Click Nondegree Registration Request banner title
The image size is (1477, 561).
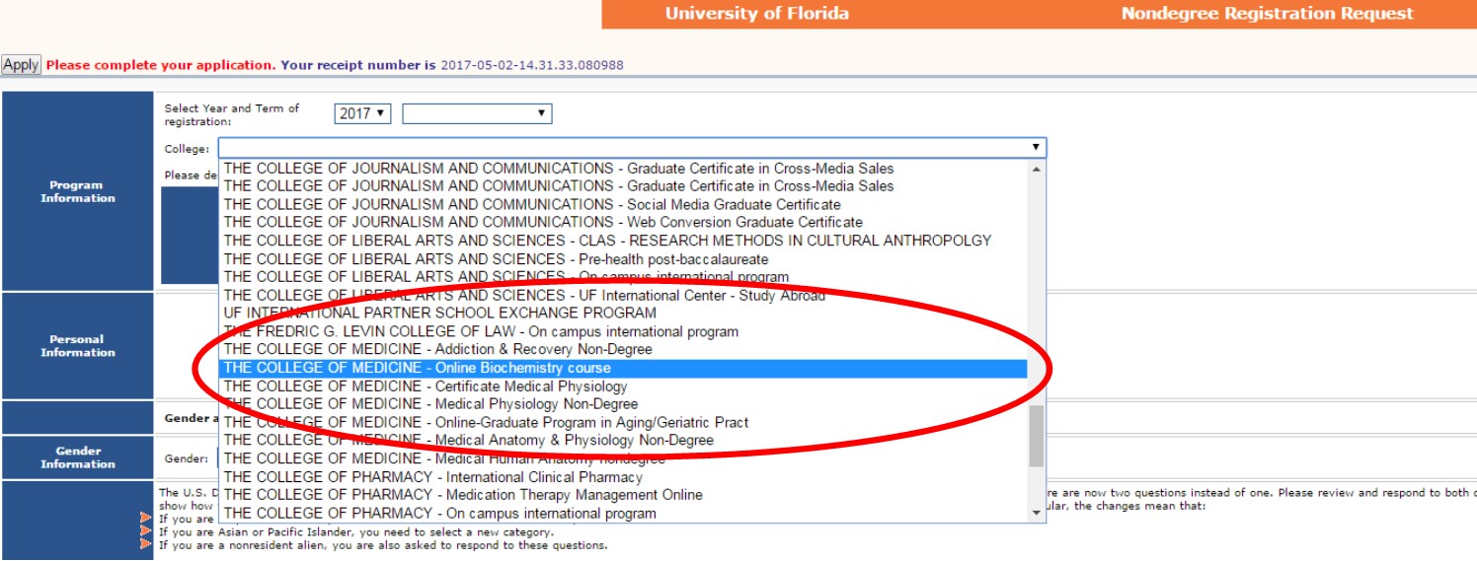pos(1268,14)
